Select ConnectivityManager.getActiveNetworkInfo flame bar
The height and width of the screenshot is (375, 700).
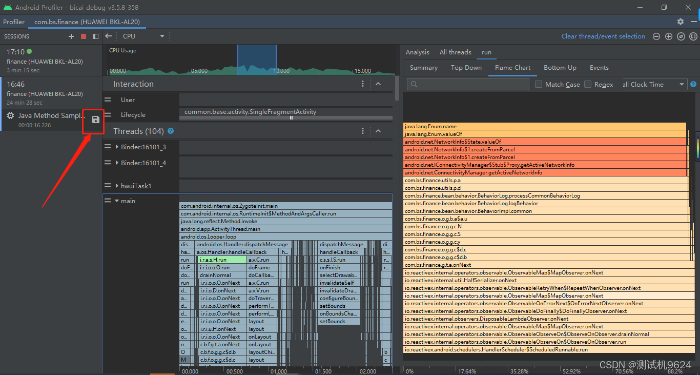click(546, 172)
